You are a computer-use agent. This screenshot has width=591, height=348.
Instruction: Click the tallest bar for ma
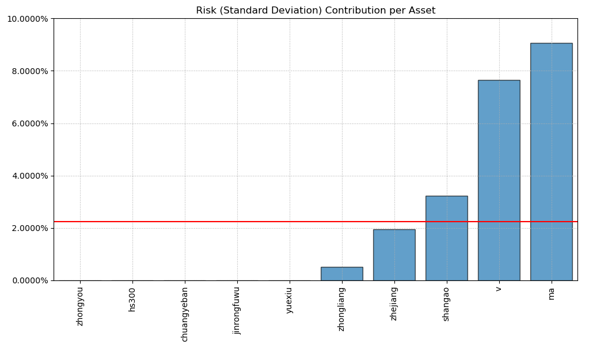tap(551, 162)
